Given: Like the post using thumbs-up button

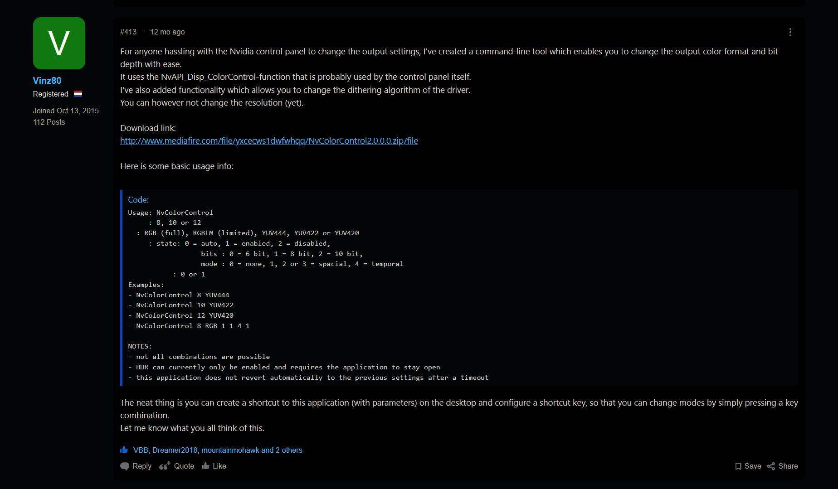Looking at the screenshot, I should tap(214, 466).
